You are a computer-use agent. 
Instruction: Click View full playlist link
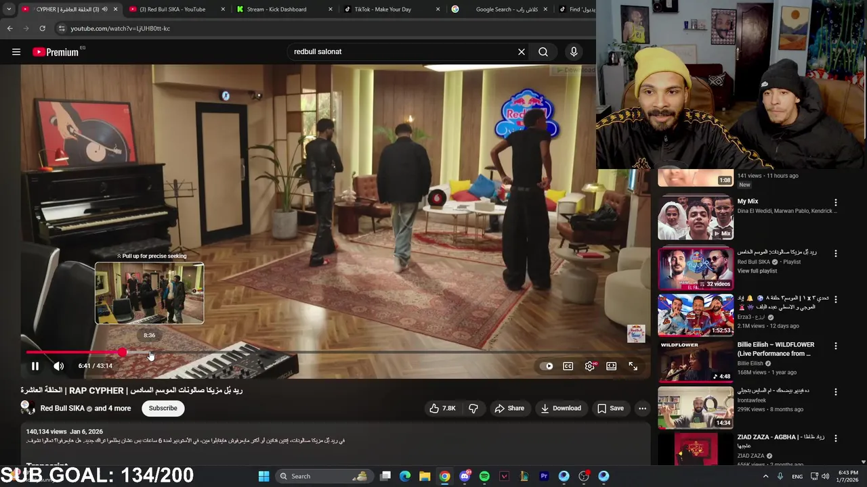(x=757, y=271)
